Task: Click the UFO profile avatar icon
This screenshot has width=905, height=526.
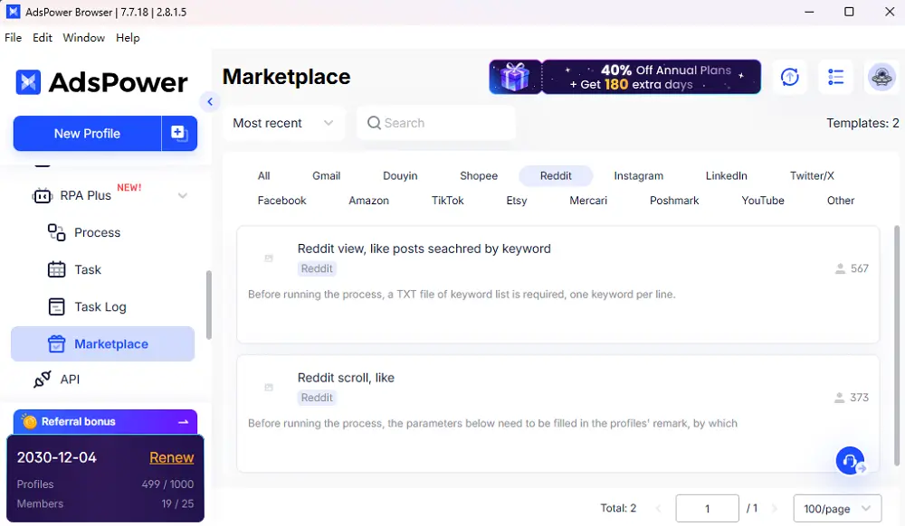Action: tap(880, 77)
